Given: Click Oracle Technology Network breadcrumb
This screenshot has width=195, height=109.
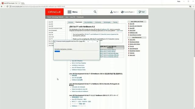Looking at the screenshot, I should tap(55, 17).
